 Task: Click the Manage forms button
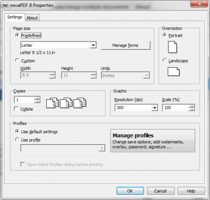125,46
